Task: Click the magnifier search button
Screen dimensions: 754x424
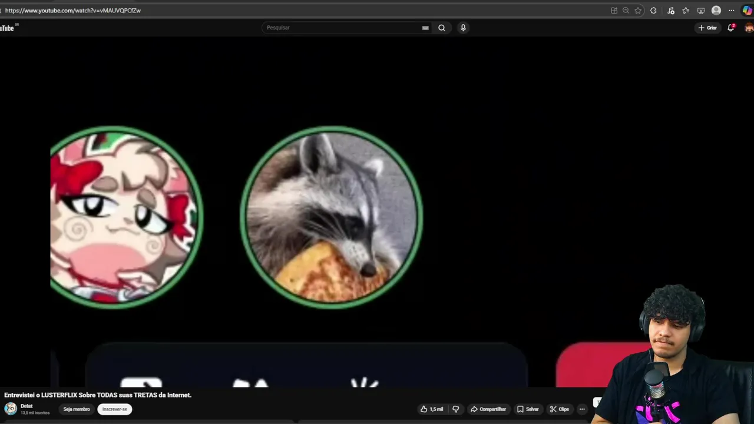Action: [x=442, y=28]
